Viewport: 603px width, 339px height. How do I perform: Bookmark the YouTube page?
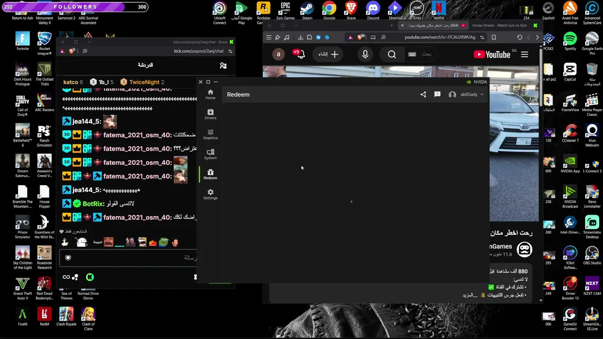tap(494, 37)
